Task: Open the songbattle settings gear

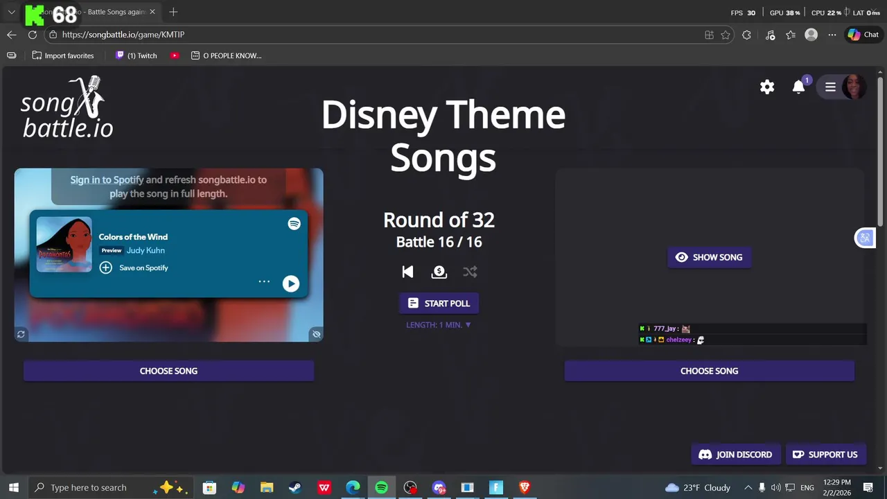Action: point(767,87)
